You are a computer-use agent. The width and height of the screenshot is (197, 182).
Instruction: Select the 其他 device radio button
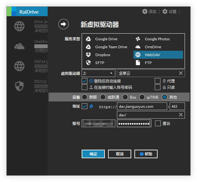tap(165, 97)
